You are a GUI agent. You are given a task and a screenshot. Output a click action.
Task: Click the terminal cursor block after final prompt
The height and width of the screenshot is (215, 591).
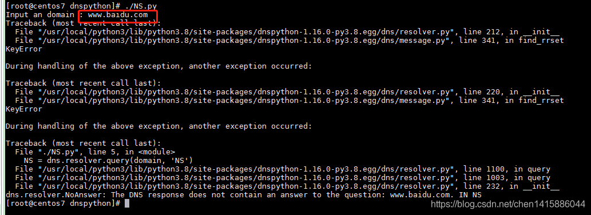click(126, 204)
